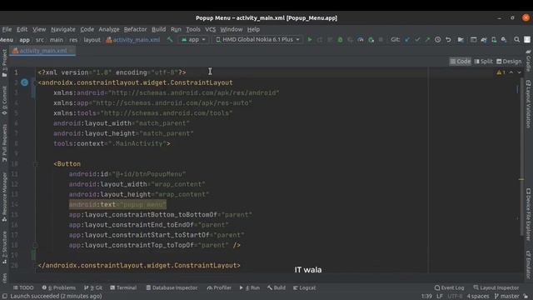This screenshot has width=533, height=300.
Task: Open the app run configuration dropdown
Action: pos(193,40)
